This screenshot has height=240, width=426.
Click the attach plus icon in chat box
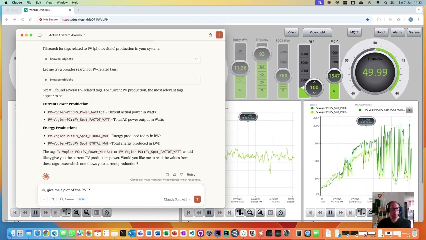point(44,199)
